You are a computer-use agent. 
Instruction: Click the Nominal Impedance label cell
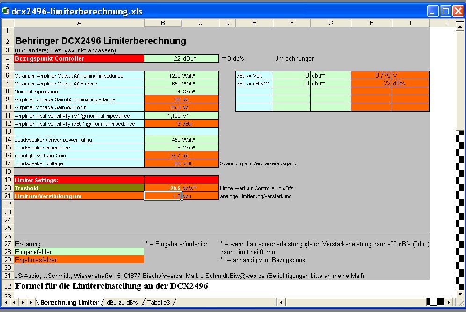coord(79,92)
